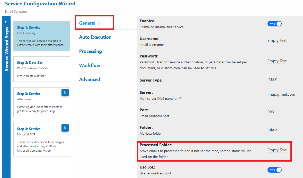Click the swap icon on Step 3 card

pyautogui.click(x=65, y=93)
